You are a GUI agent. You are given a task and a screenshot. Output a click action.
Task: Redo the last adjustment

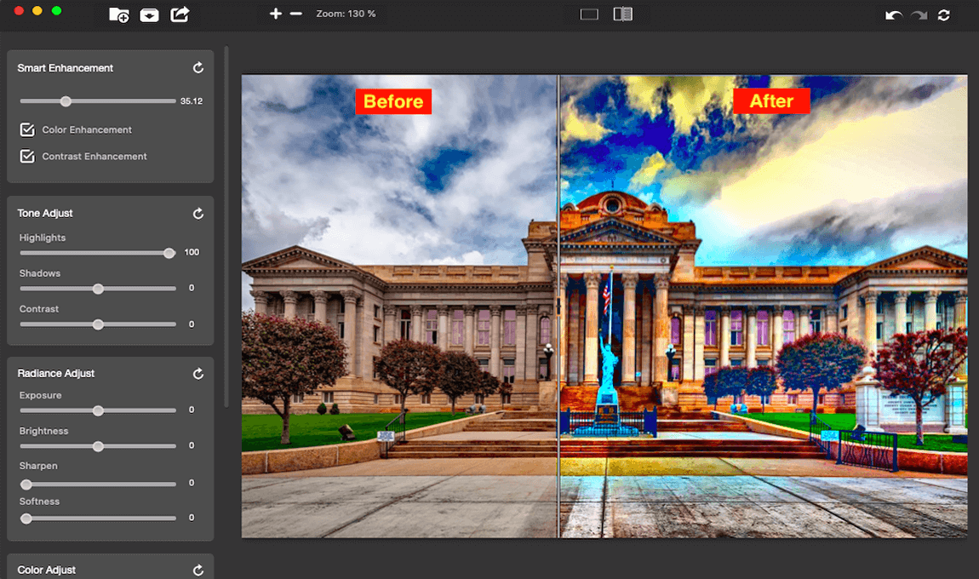[x=919, y=15]
